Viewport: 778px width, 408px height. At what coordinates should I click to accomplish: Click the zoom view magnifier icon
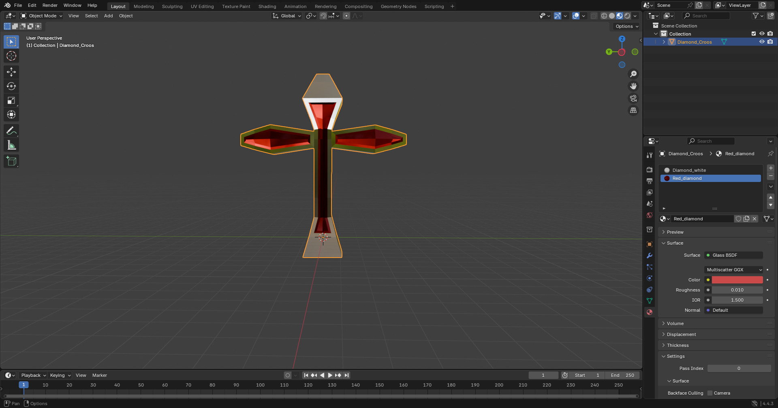[x=633, y=74]
